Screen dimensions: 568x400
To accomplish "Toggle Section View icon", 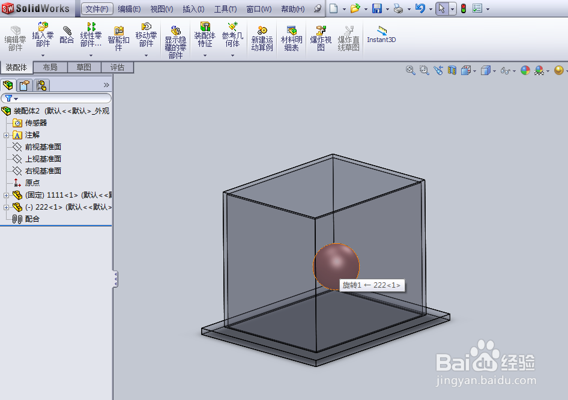I will 452,70.
